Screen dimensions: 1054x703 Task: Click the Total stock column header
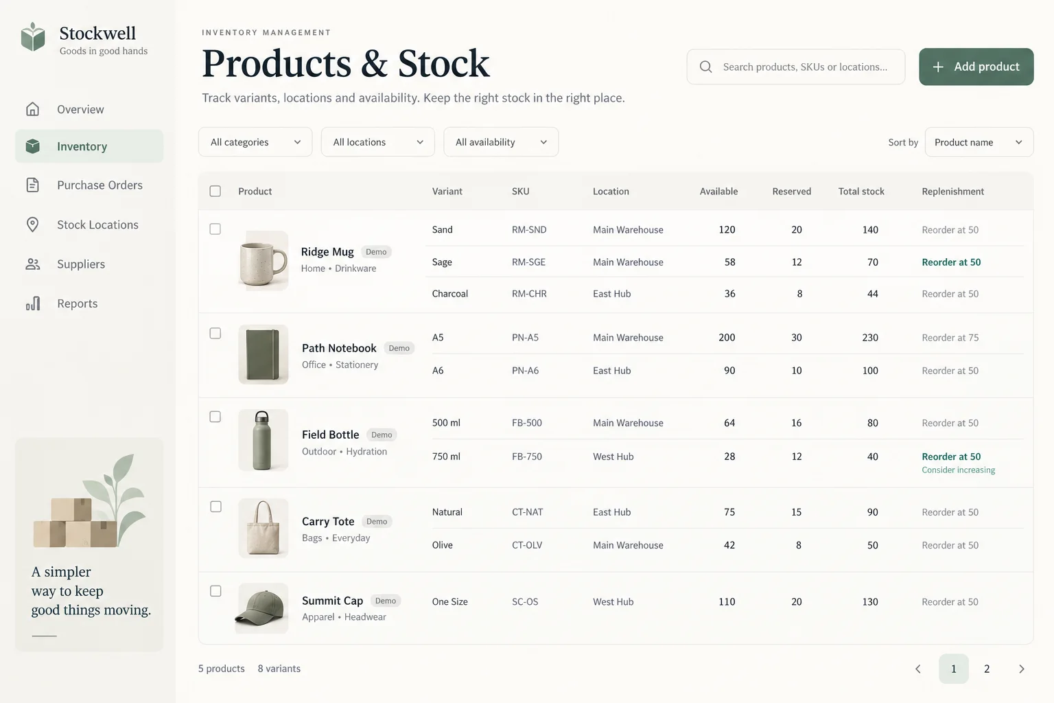861,192
